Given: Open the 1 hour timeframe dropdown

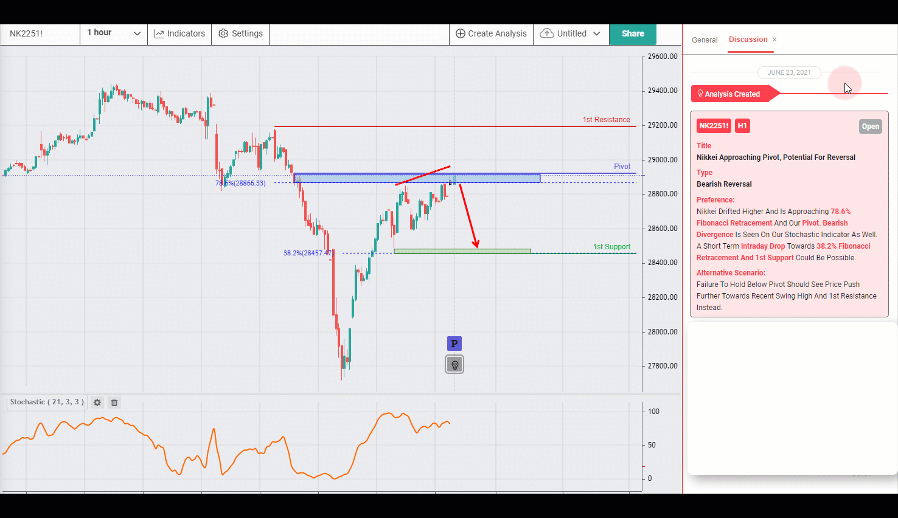Looking at the screenshot, I should [x=114, y=33].
